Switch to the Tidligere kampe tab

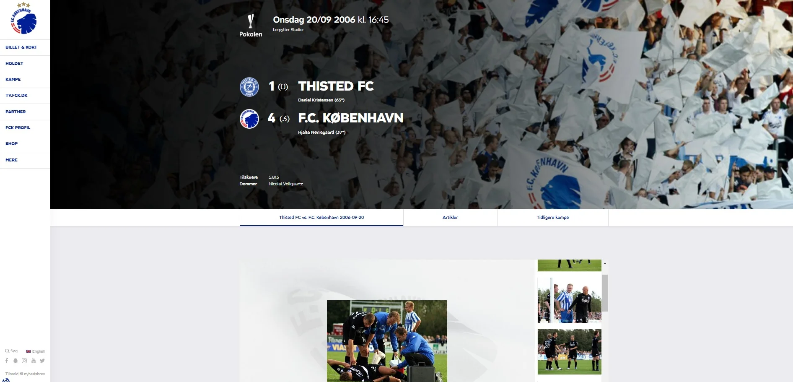click(553, 218)
